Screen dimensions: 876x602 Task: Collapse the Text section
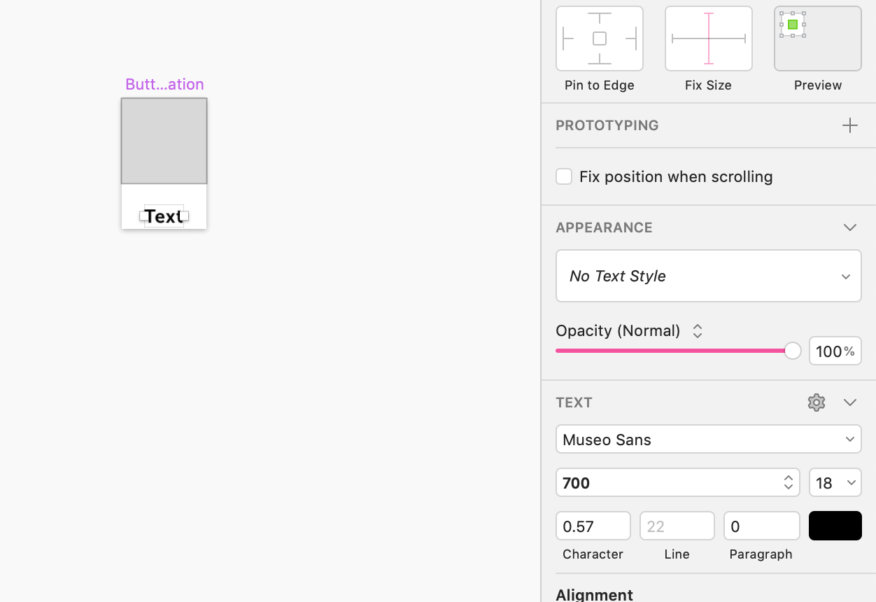[x=849, y=402]
